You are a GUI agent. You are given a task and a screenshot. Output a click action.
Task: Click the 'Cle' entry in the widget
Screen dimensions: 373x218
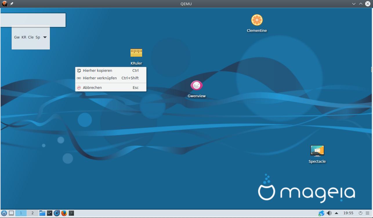[x=31, y=37]
